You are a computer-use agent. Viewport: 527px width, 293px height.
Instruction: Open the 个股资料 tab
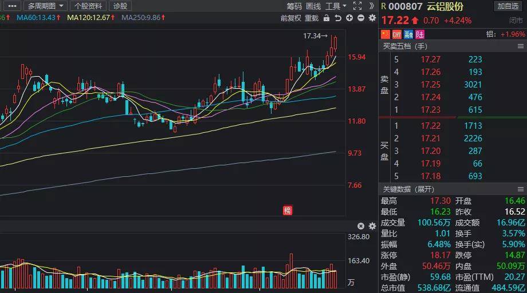[x=88, y=6]
